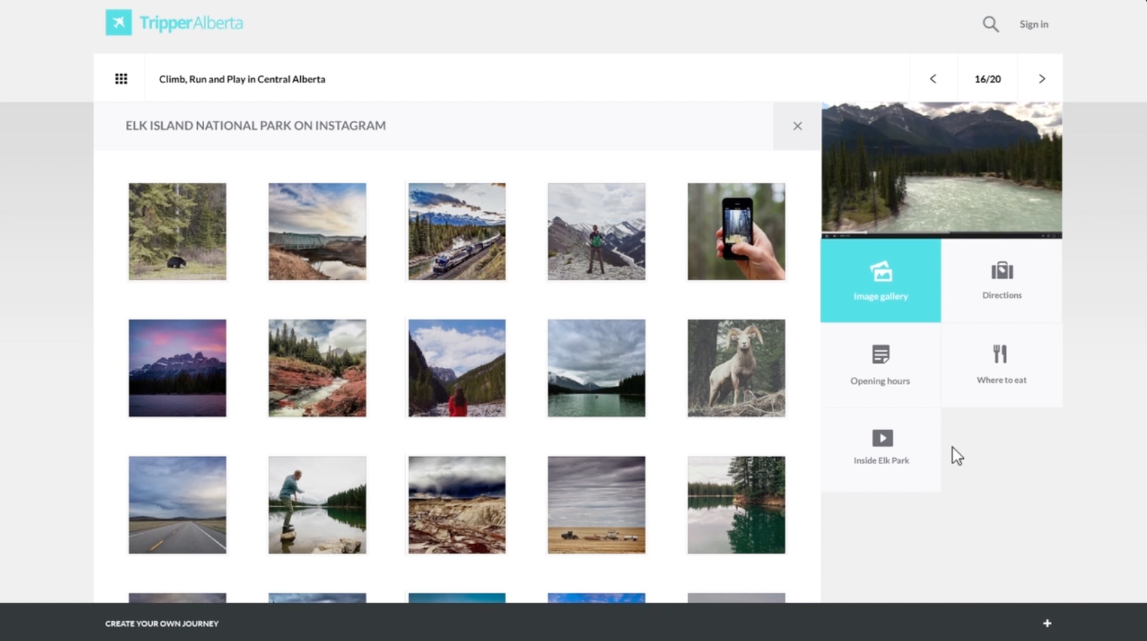Click the Climb, Run and Play title
This screenshot has width=1147, height=641.
click(x=242, y=79)
